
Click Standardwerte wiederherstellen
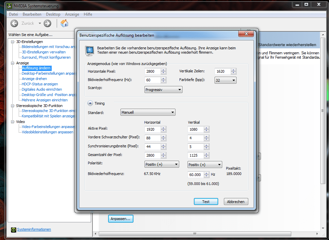click(287, 45)
